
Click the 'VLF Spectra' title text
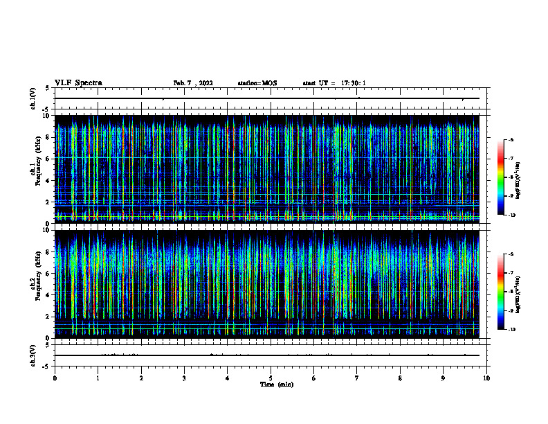click(x=78, y=83)
